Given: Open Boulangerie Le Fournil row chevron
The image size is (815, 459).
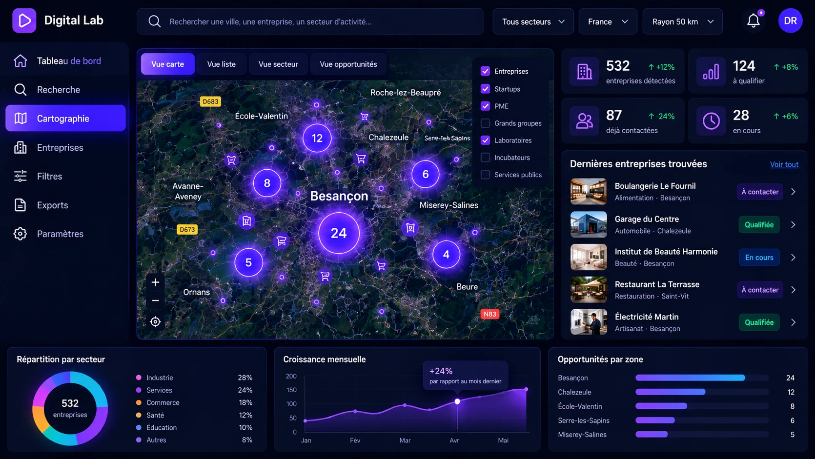Looking at the screenshot, I should [x=793, y=192].
